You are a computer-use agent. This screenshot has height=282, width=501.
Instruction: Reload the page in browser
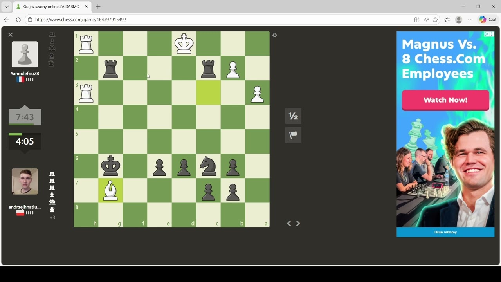point(18,20)
